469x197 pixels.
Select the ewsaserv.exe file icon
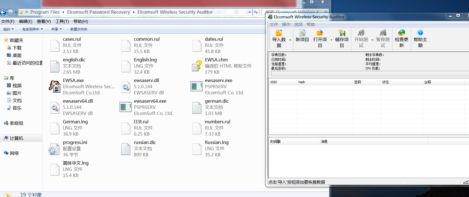pos(196,86)
